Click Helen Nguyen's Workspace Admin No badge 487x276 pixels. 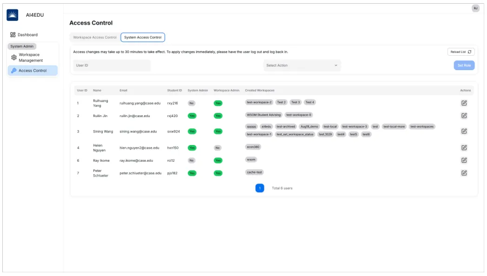[x=217, y=148]
